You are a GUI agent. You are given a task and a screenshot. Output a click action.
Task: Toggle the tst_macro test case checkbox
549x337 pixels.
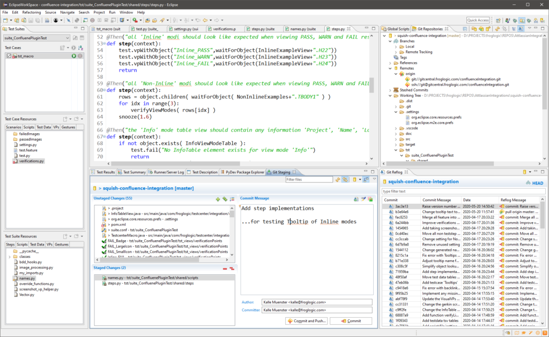10,56
